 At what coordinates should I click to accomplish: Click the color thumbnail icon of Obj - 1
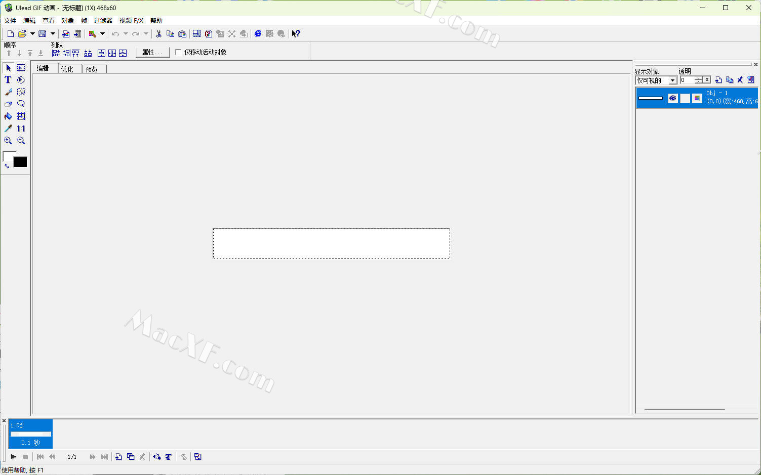coord(697,98)
